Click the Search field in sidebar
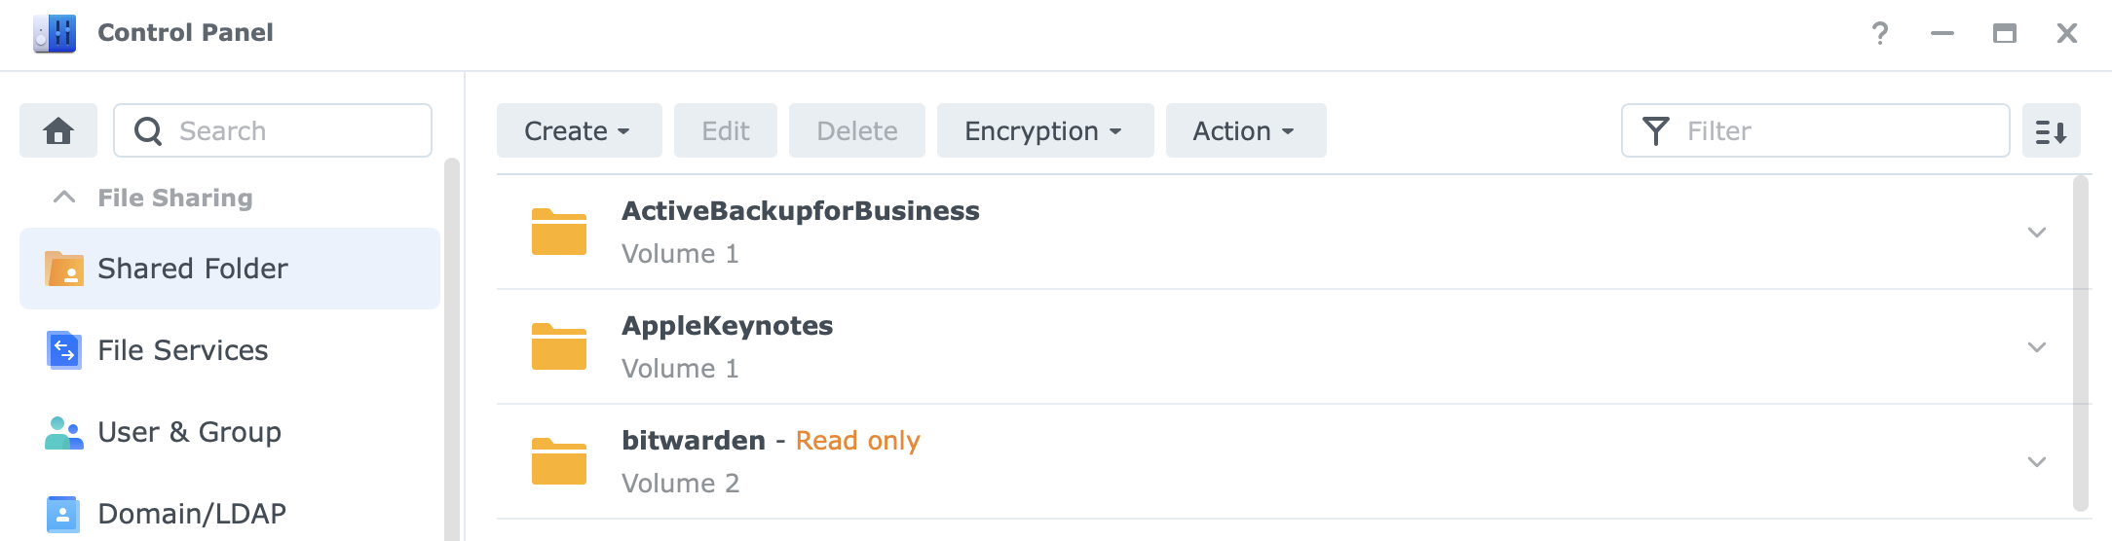2112x541 pixels. pyautogui.click(x=273, y=130)
